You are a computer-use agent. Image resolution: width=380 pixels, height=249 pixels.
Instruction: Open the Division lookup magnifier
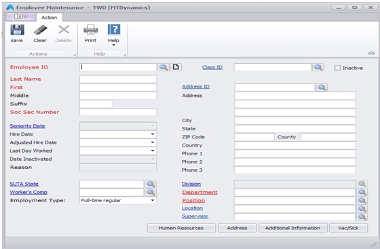click(x=362, y=184)
